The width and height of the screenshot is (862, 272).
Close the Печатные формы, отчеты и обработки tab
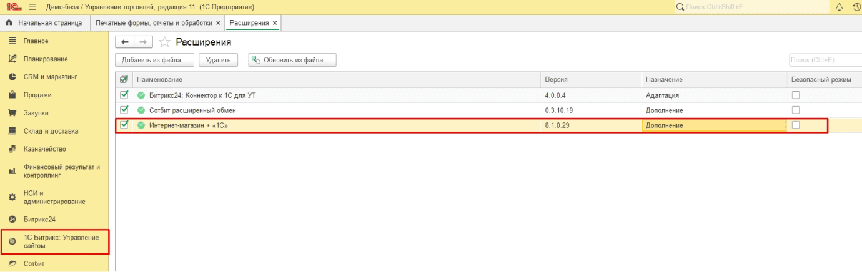coord(218,23)
